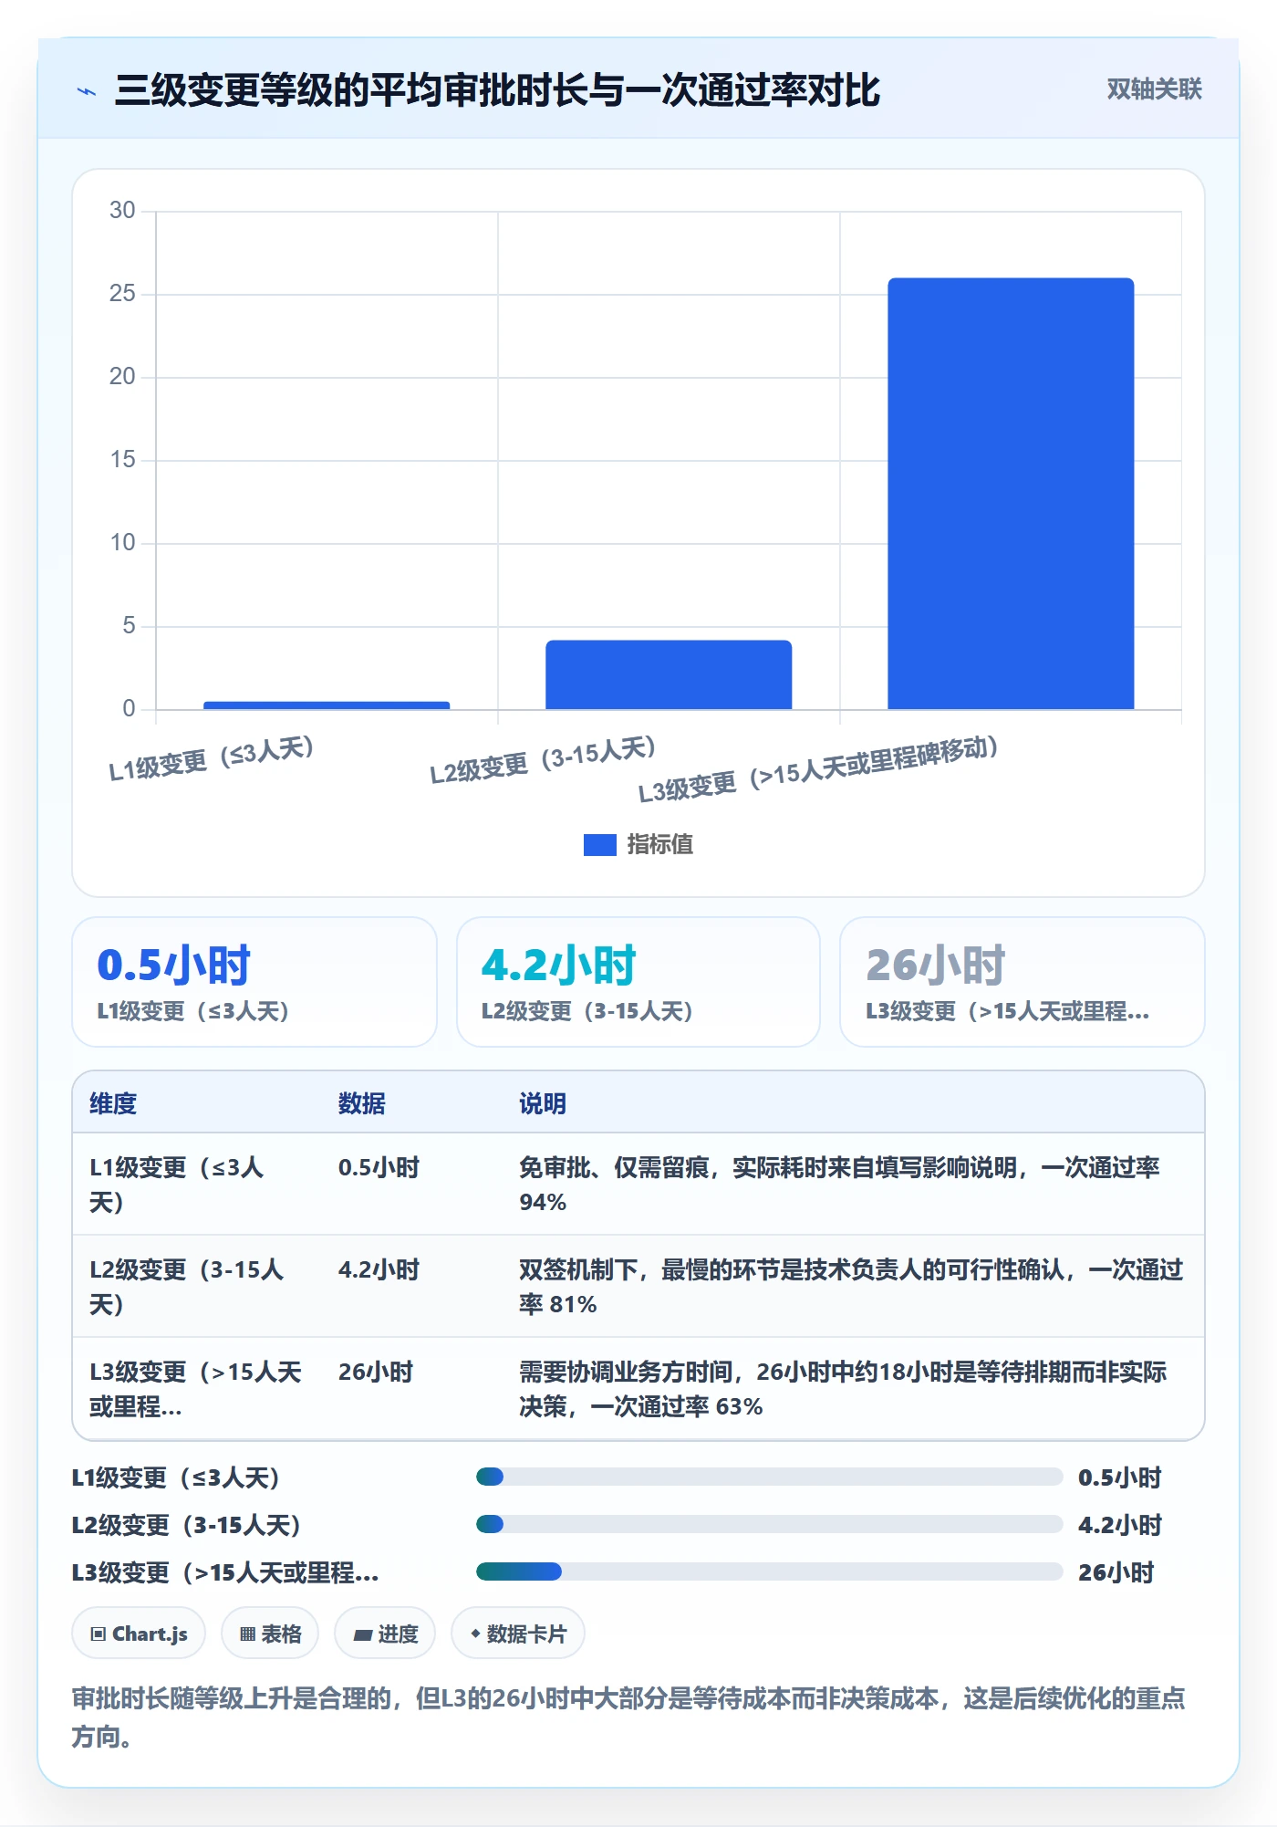Click the L3级变更 x-axis label
This screenshot has width=1277, height=1827.
coord(818,769)
